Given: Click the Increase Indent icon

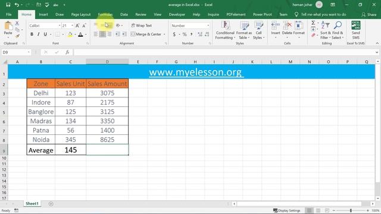Looking at the screenshot, I should (124, 34).
